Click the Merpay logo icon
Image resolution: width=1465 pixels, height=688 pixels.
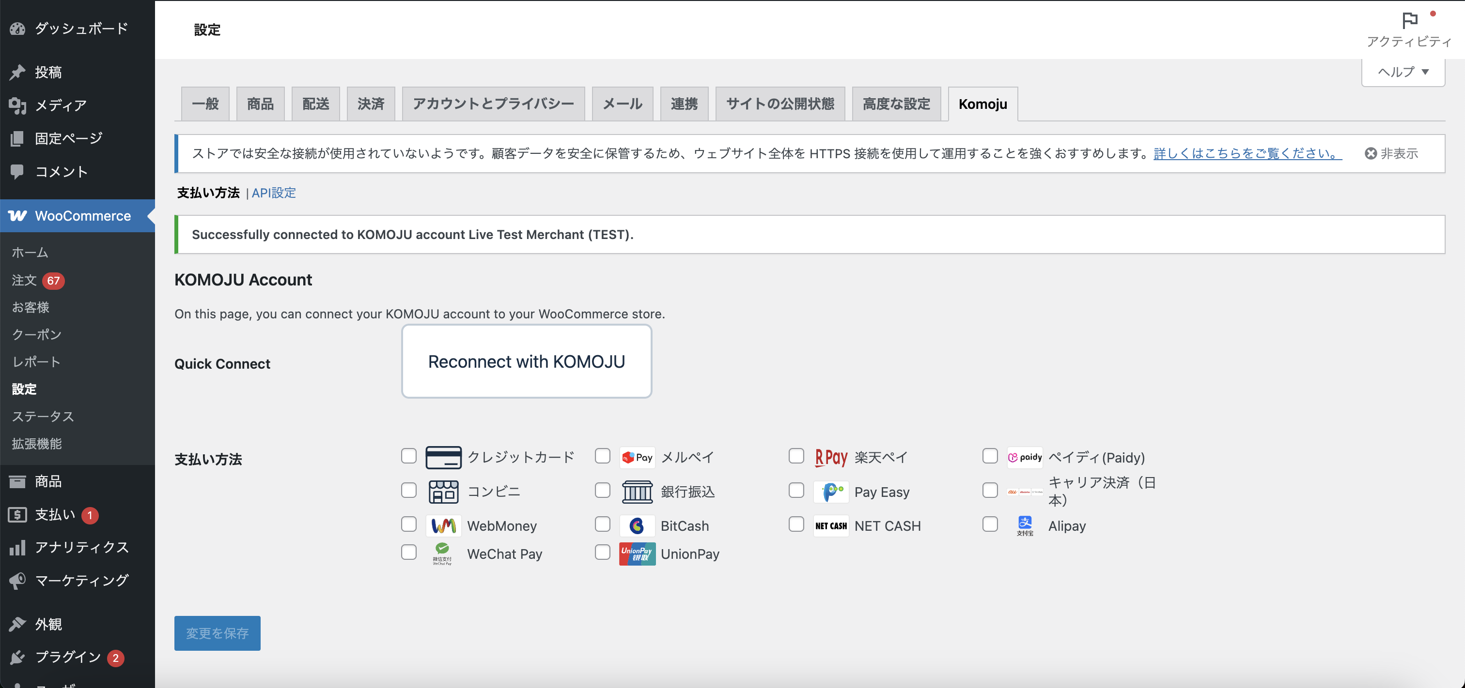coord(637,457)
